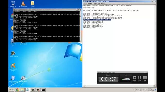This screenshot has height=92, width=165.
Task: Open the Formato menu in Notepad
Action: click(95, 3)
